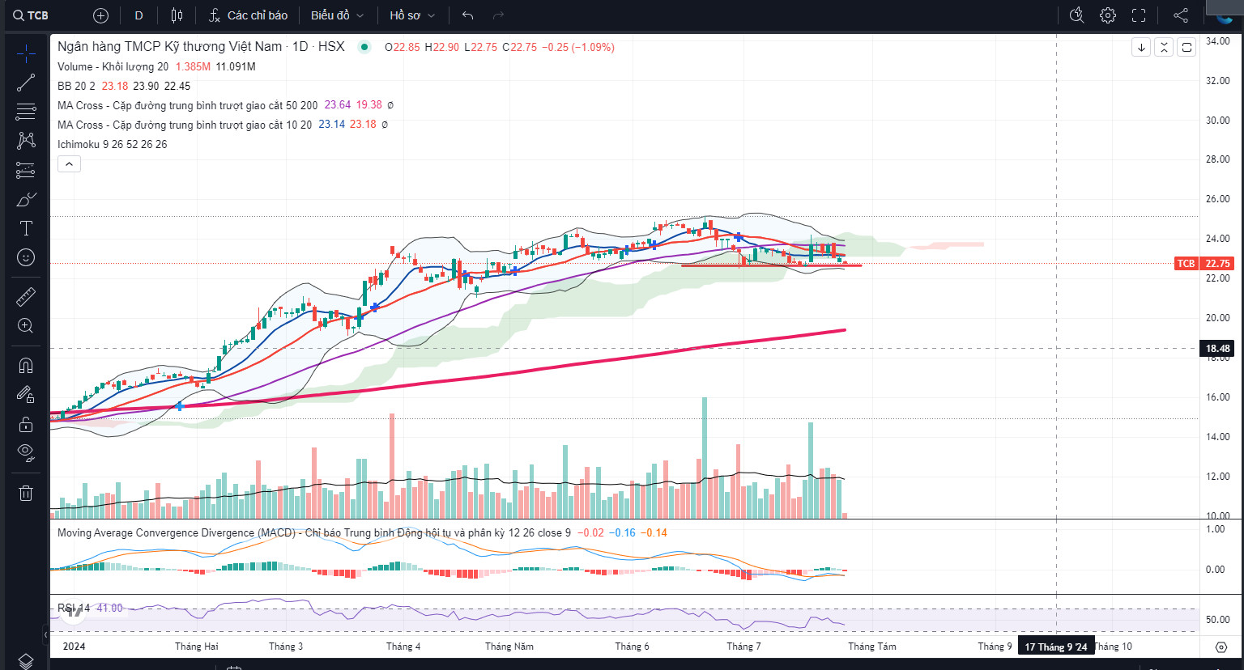Click the 41.00 RSI value
This screenshot has width=1244, height=670.
pos(109,608)
